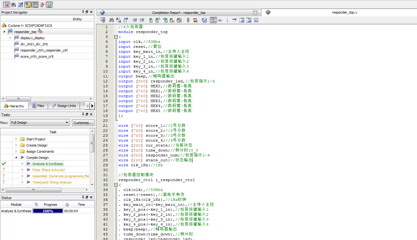This screenshot has width=417, height=240.
Task: Select the indent text icon in the editor toolbar
Action: (134, 20)
